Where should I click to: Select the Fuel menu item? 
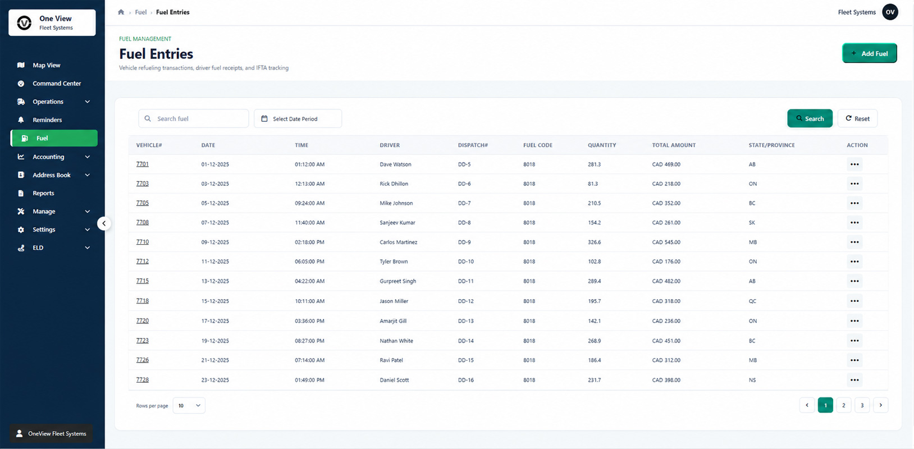coord(54,138)
